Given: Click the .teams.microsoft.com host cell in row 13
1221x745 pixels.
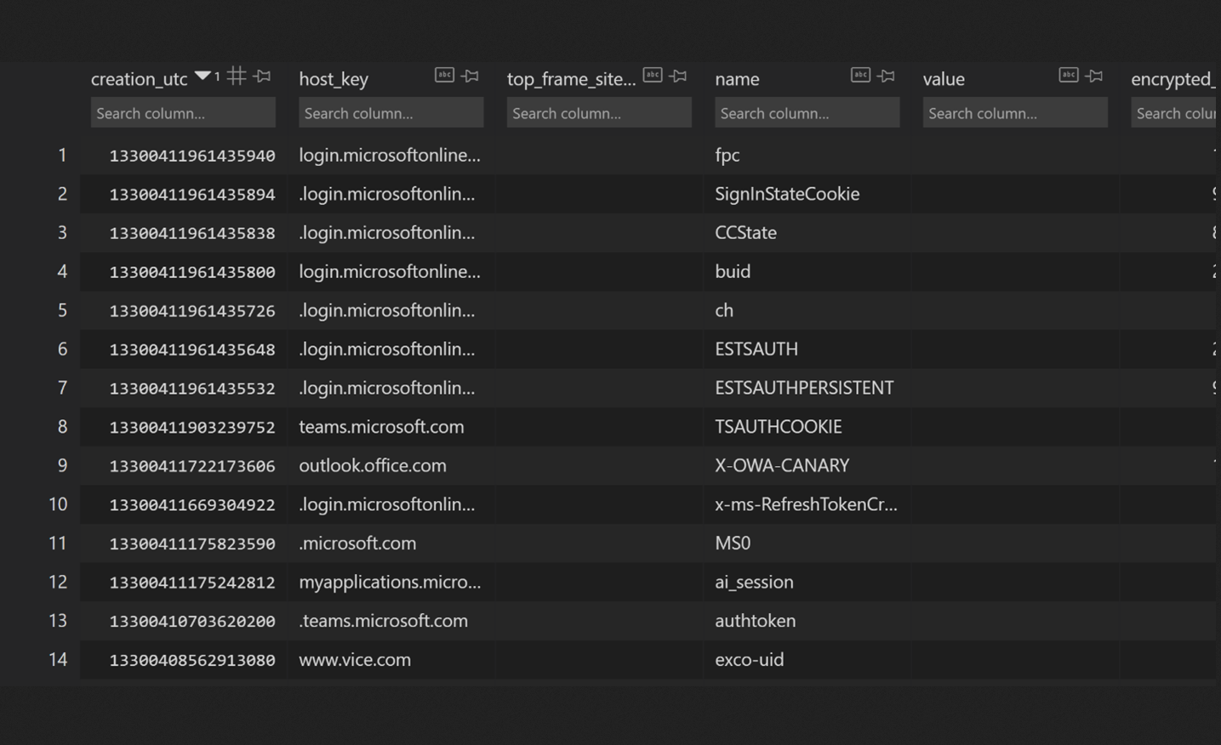Looking at the screenshot, I should point(383,620).
